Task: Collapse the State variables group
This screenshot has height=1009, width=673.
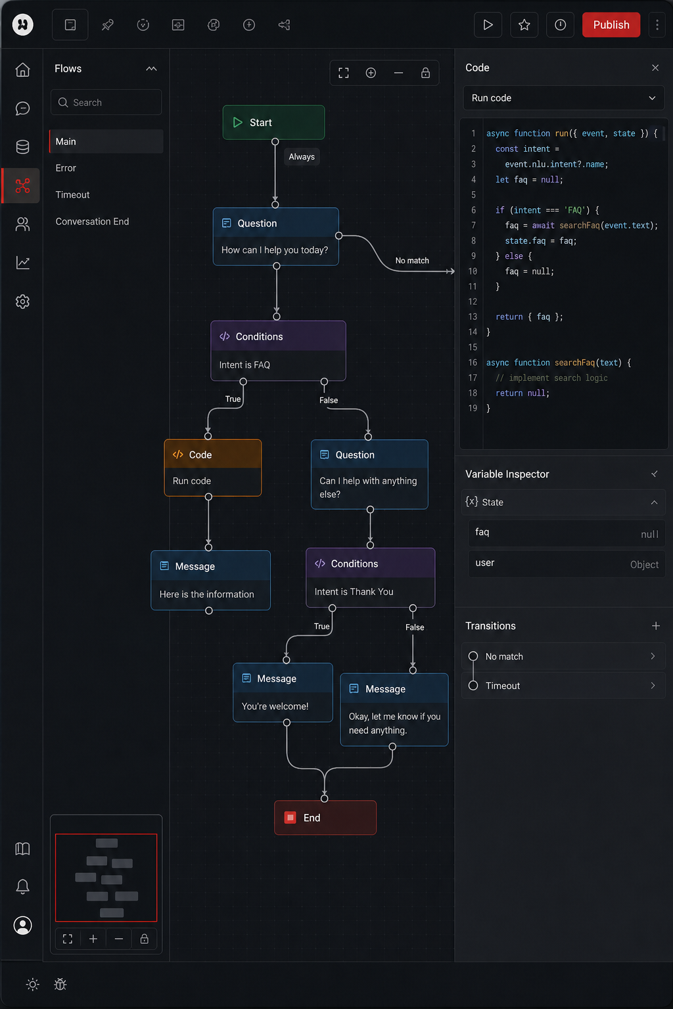Action: pos(655,503)
